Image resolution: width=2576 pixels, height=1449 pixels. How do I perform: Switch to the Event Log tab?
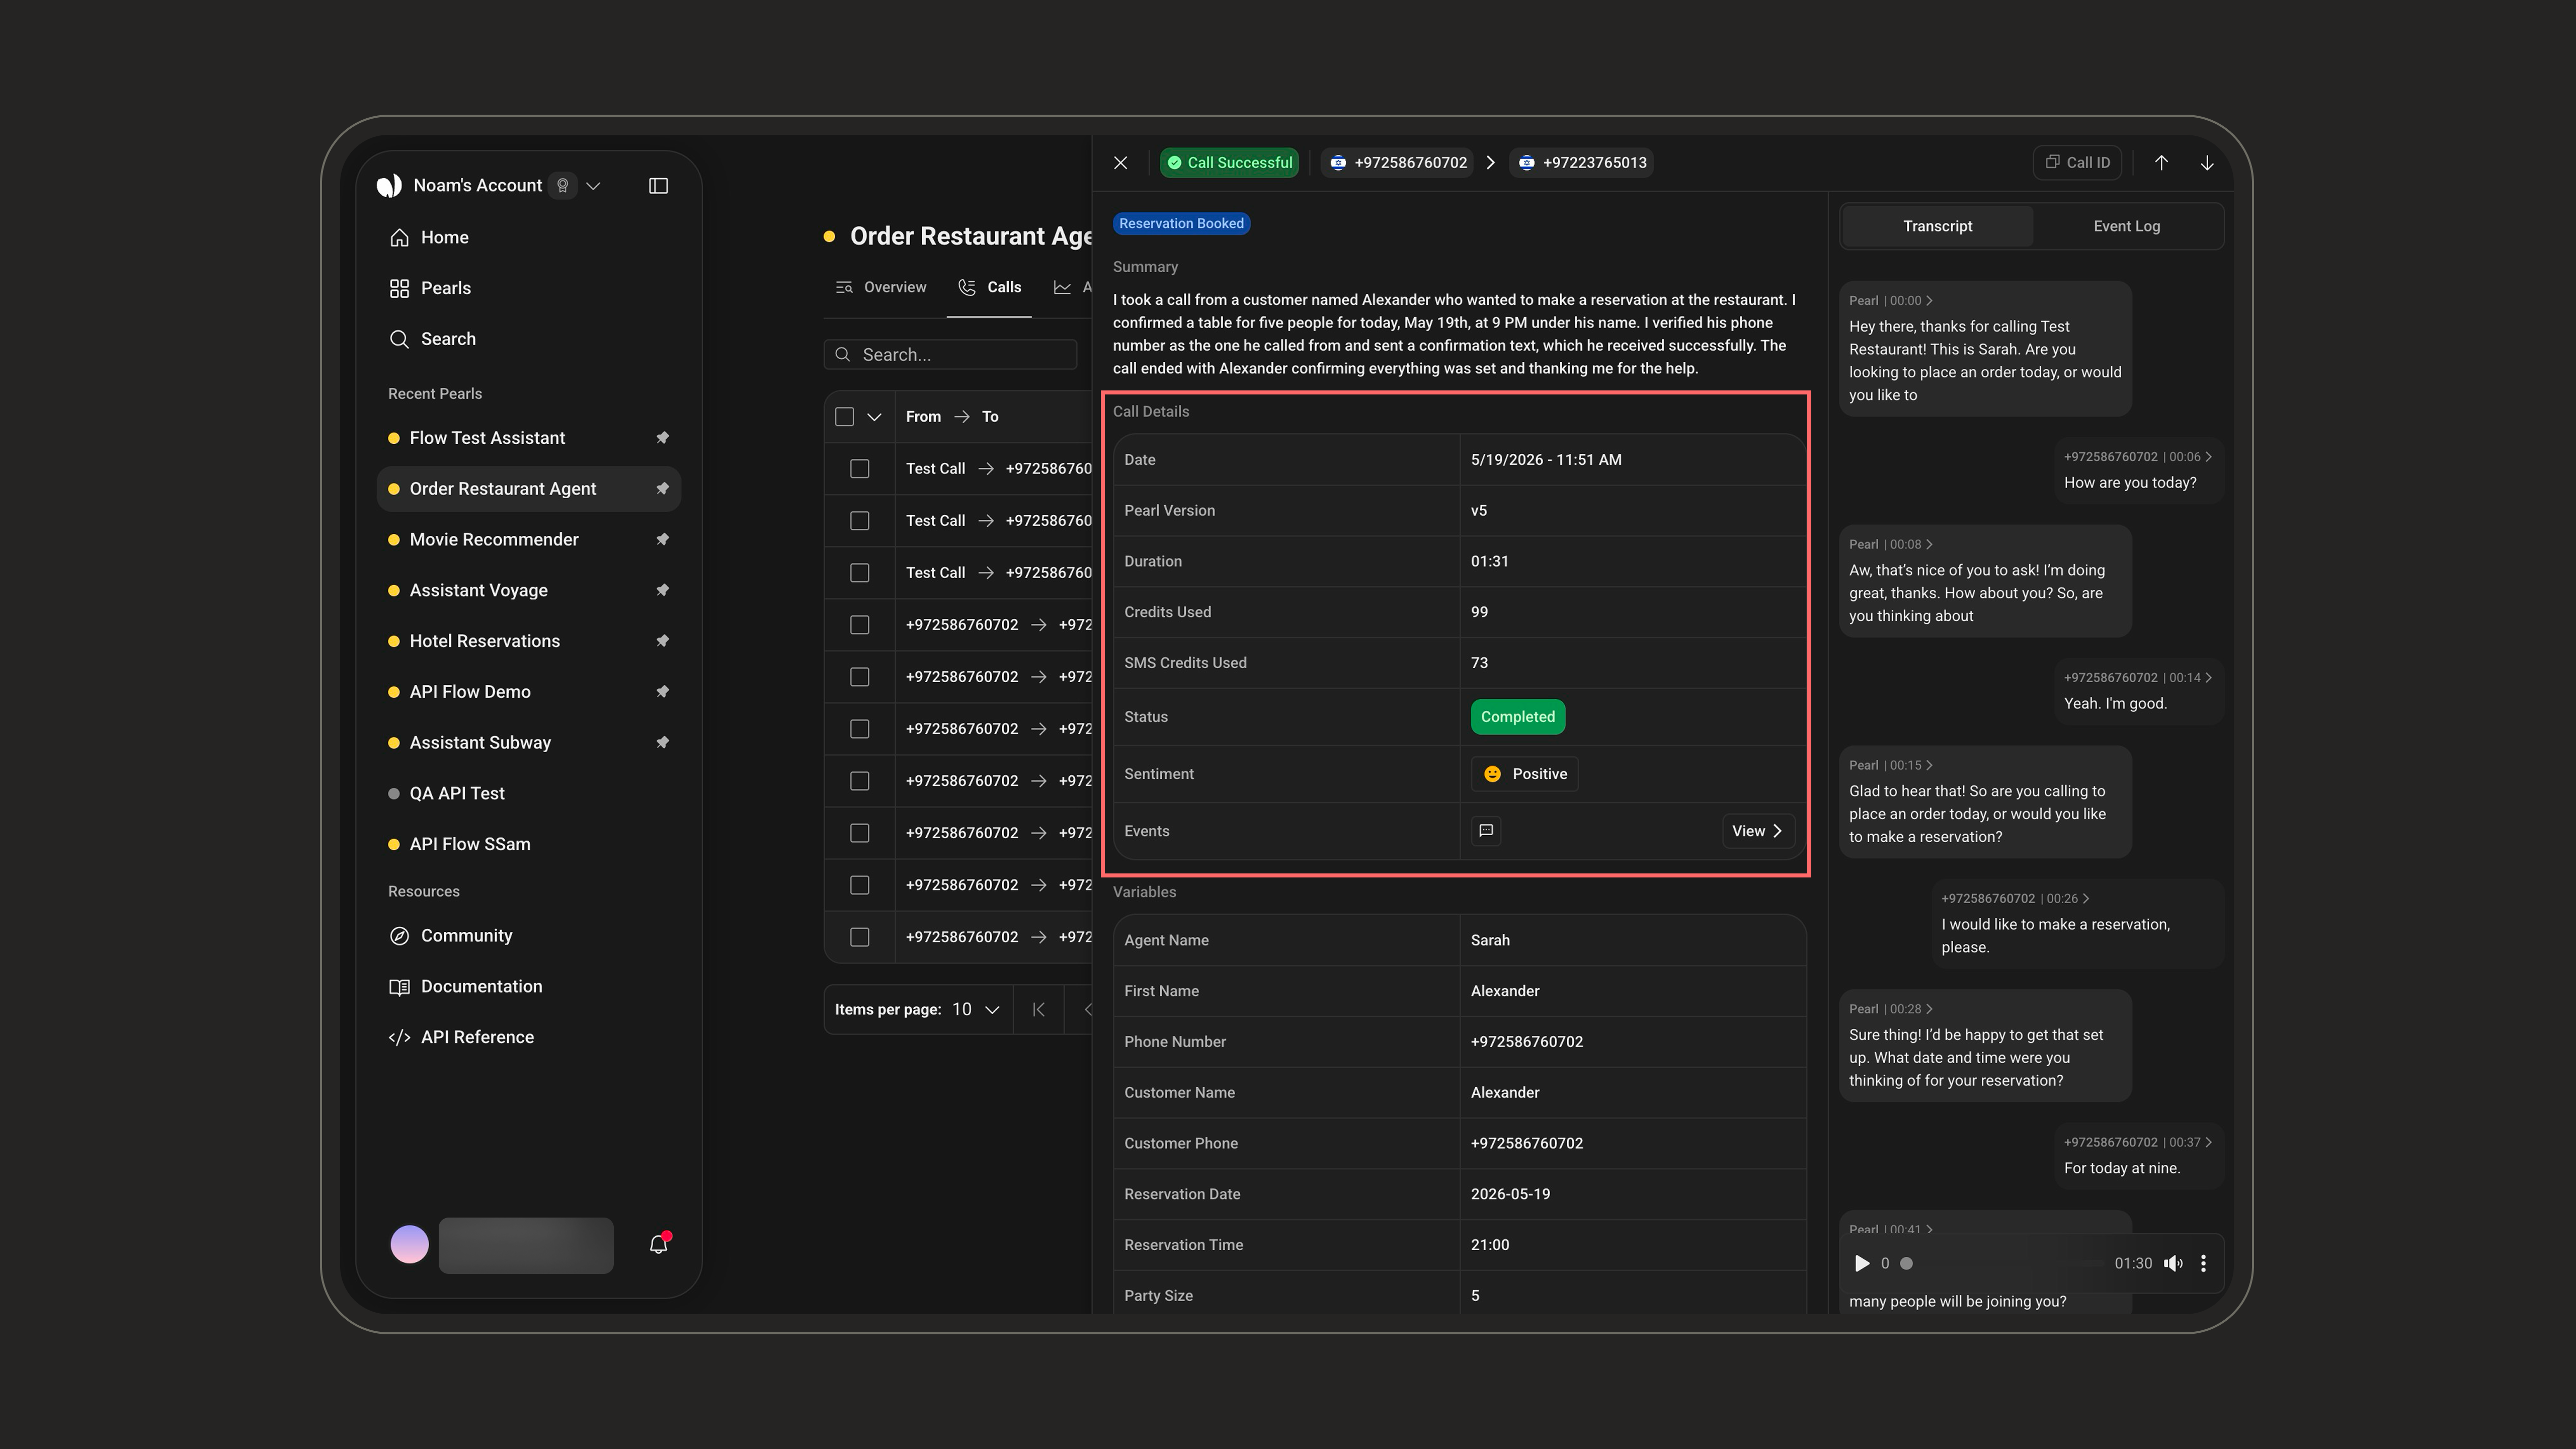tap(2126, 227)
